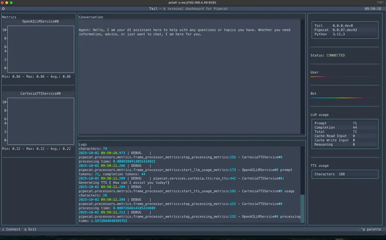This screenshot has width=386, height=240.
Task: Click the log line 'Generating TTS [ How can I assist you today?]'
Action: pos(124,183)
